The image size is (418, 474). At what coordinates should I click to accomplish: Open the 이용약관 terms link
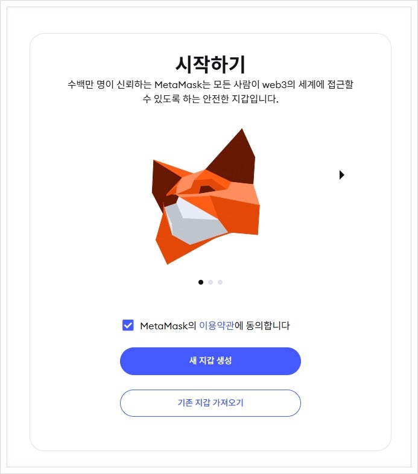(217, 326)
